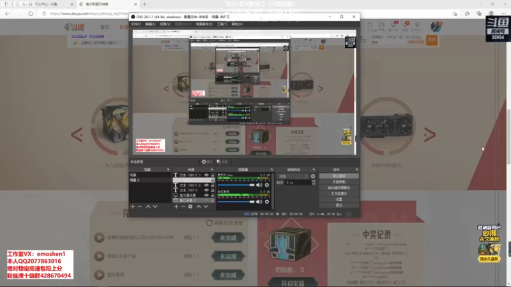Open the 台式音频 audio settings gear
Screen dimensions: 511x287
[267, 202]
